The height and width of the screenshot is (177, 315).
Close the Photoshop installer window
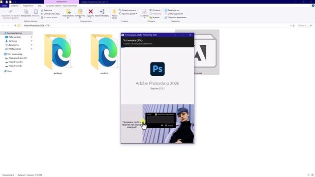[x=190, y=35]
